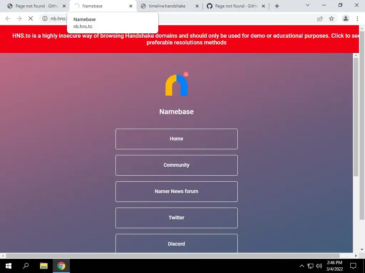Image resolution: width=365 pixels, height=273 pixels.
Task: Click horizontal scrollbar right arrow
Action: pyautogui.click(x=356, y=256)
